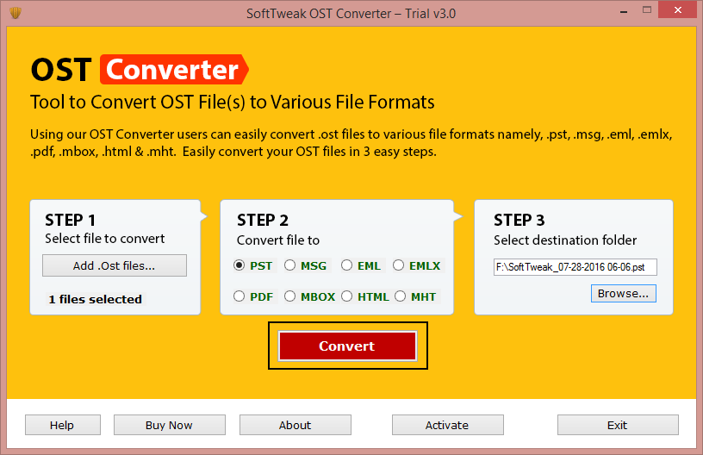The image size is (703, 455).
Task: Select the PST radio button
Action: (239, 265)
